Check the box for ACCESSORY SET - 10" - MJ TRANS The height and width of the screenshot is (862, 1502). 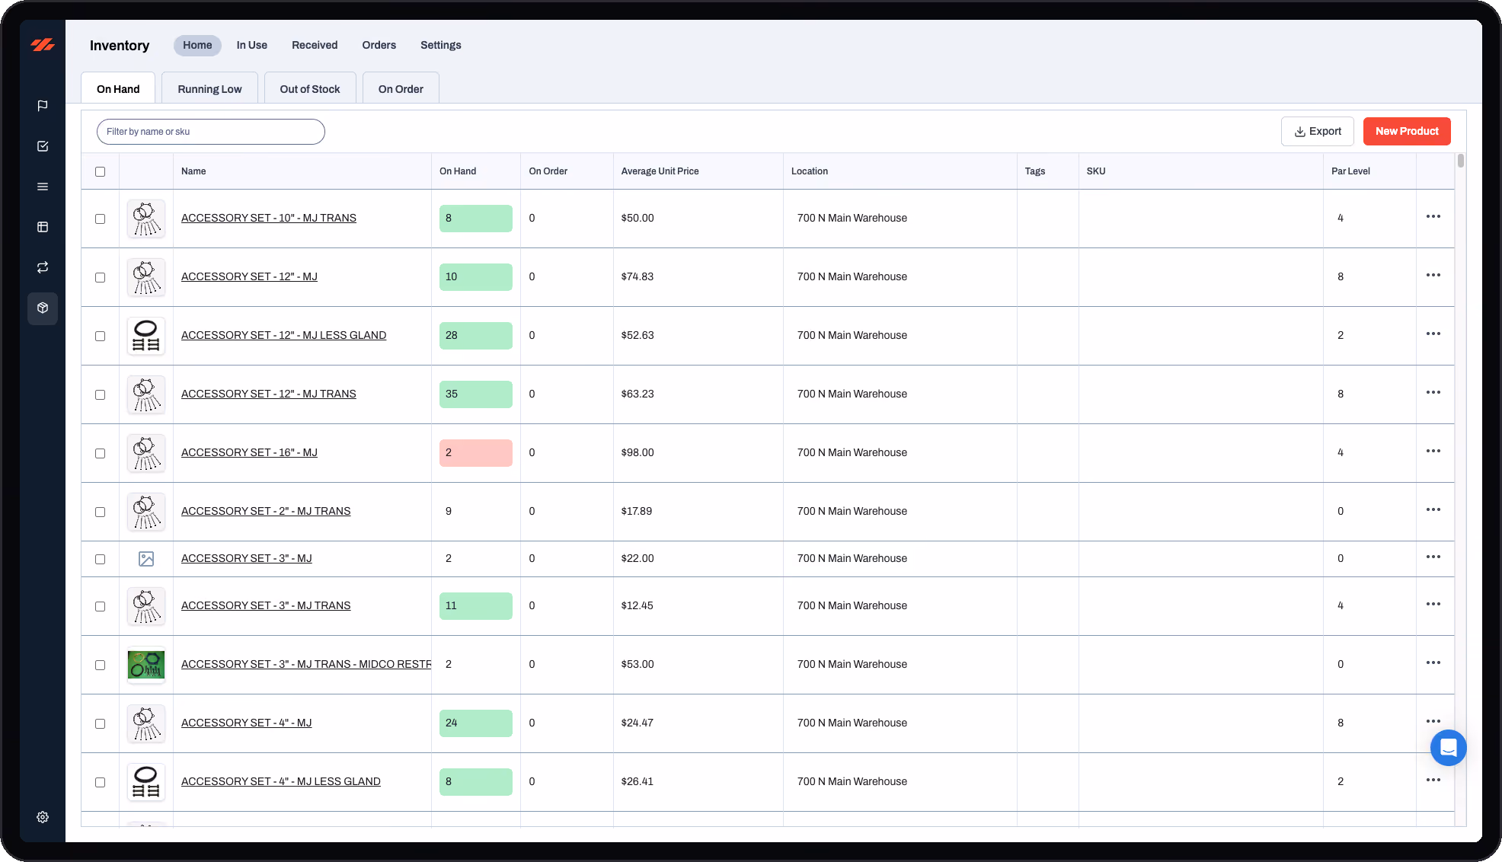(x=100, y=219)
